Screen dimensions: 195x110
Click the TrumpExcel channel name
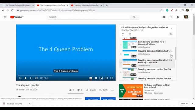149,90
